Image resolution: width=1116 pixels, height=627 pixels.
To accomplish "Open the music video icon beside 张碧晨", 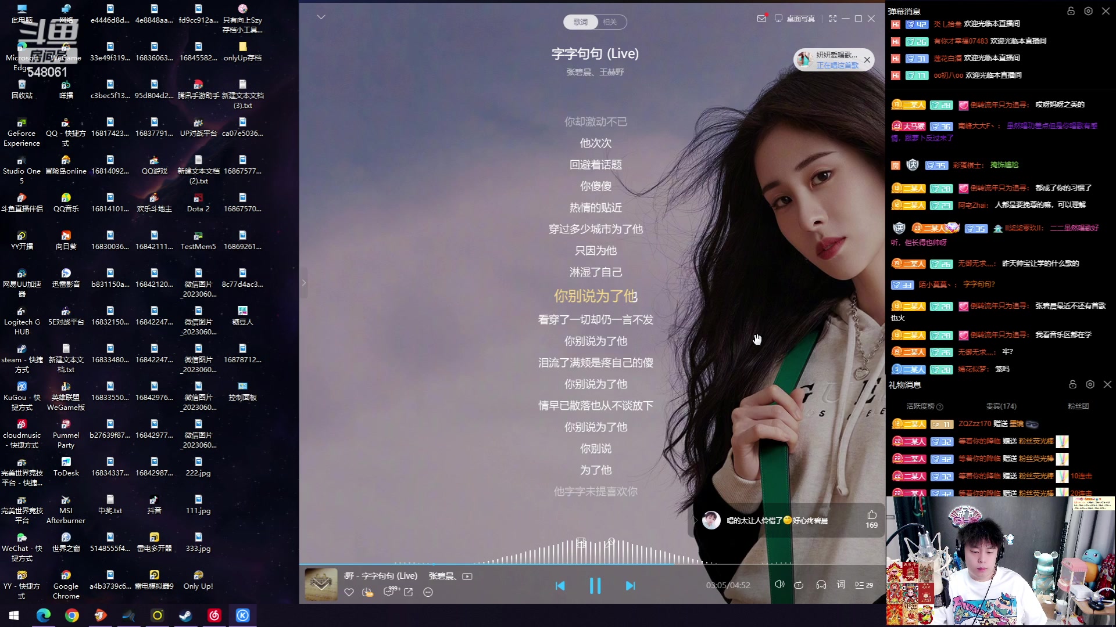I will click(467, 576).
